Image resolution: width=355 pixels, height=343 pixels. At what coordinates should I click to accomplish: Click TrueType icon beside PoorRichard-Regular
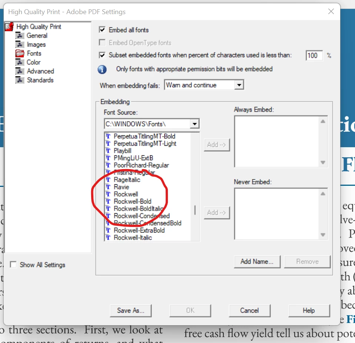click(x=108, y=165)
